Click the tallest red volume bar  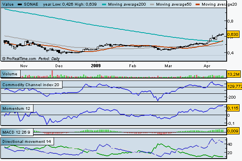[52, 74]
